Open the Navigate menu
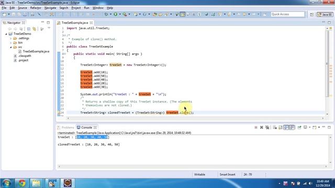The height and width of the screenshot is (188, 335). [50, 8]
